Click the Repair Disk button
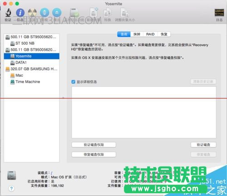The image size is (227, 196). (203, 154)
